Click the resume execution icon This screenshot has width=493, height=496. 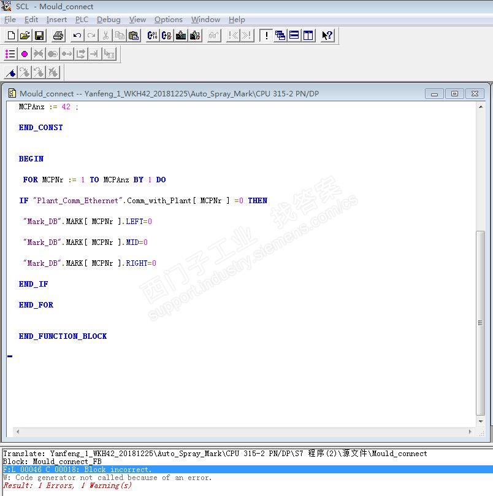81,54
